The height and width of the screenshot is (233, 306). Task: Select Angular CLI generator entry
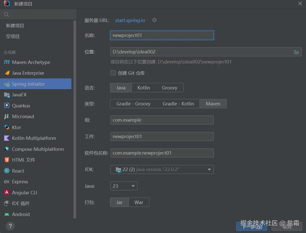36,193
